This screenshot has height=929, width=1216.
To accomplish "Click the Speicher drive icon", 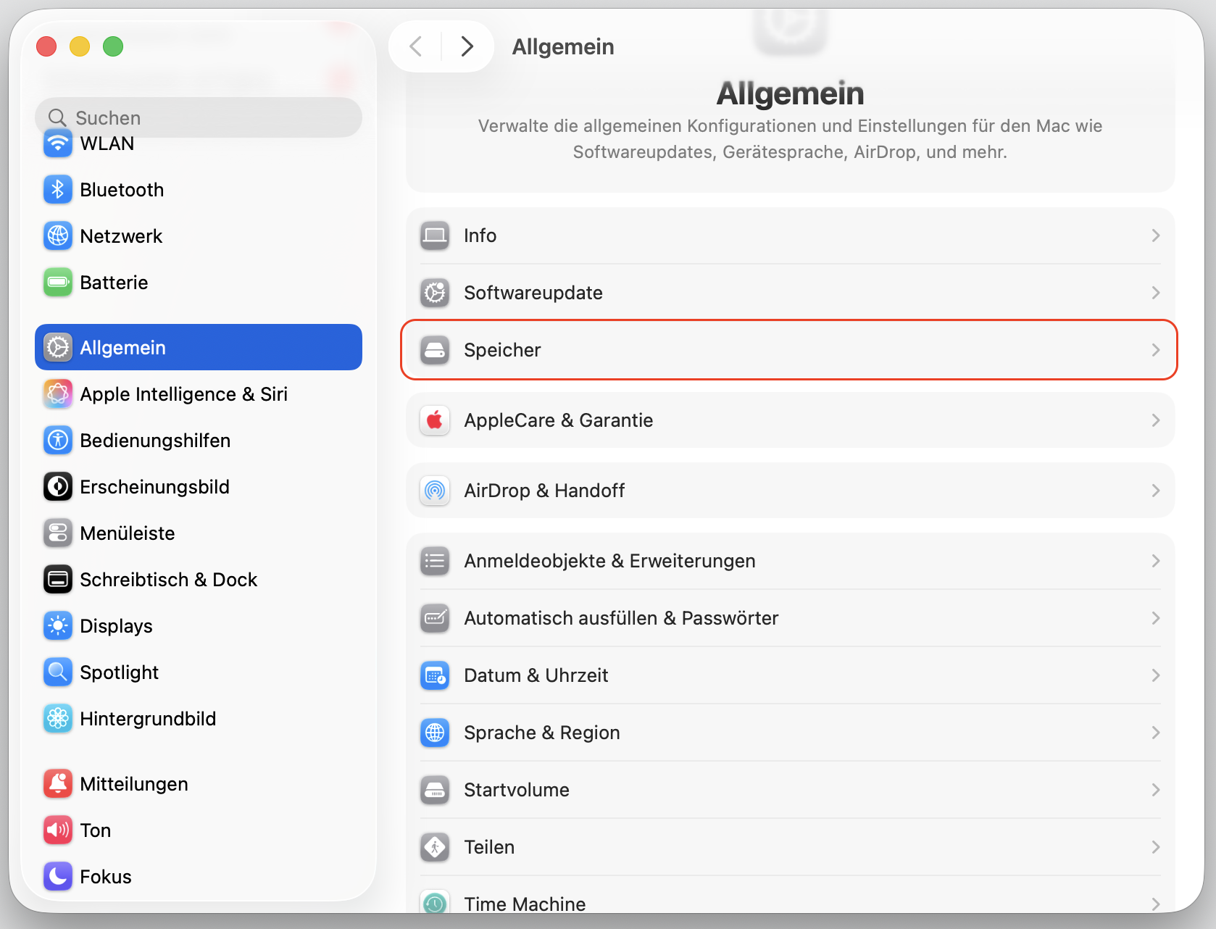I will 435,350.
